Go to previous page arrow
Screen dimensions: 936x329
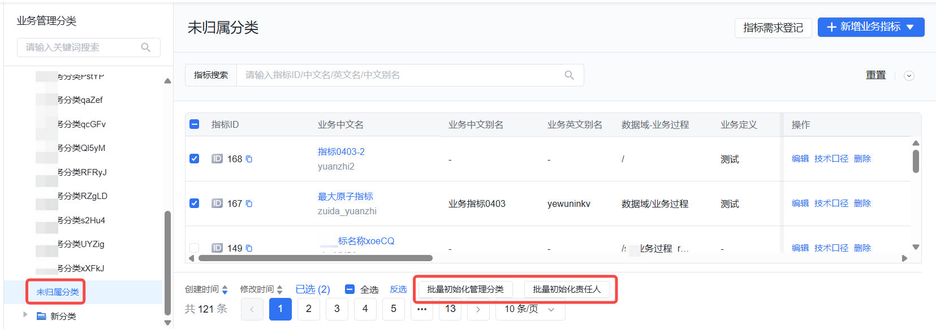252,309
